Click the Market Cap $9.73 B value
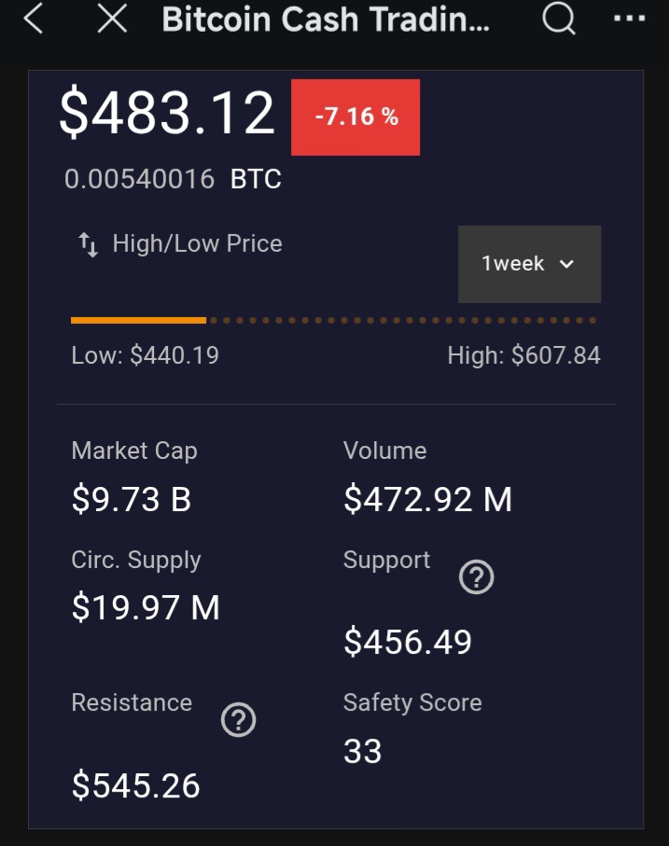The width and height of the screenshot is (669, 846). coord(132,500)
